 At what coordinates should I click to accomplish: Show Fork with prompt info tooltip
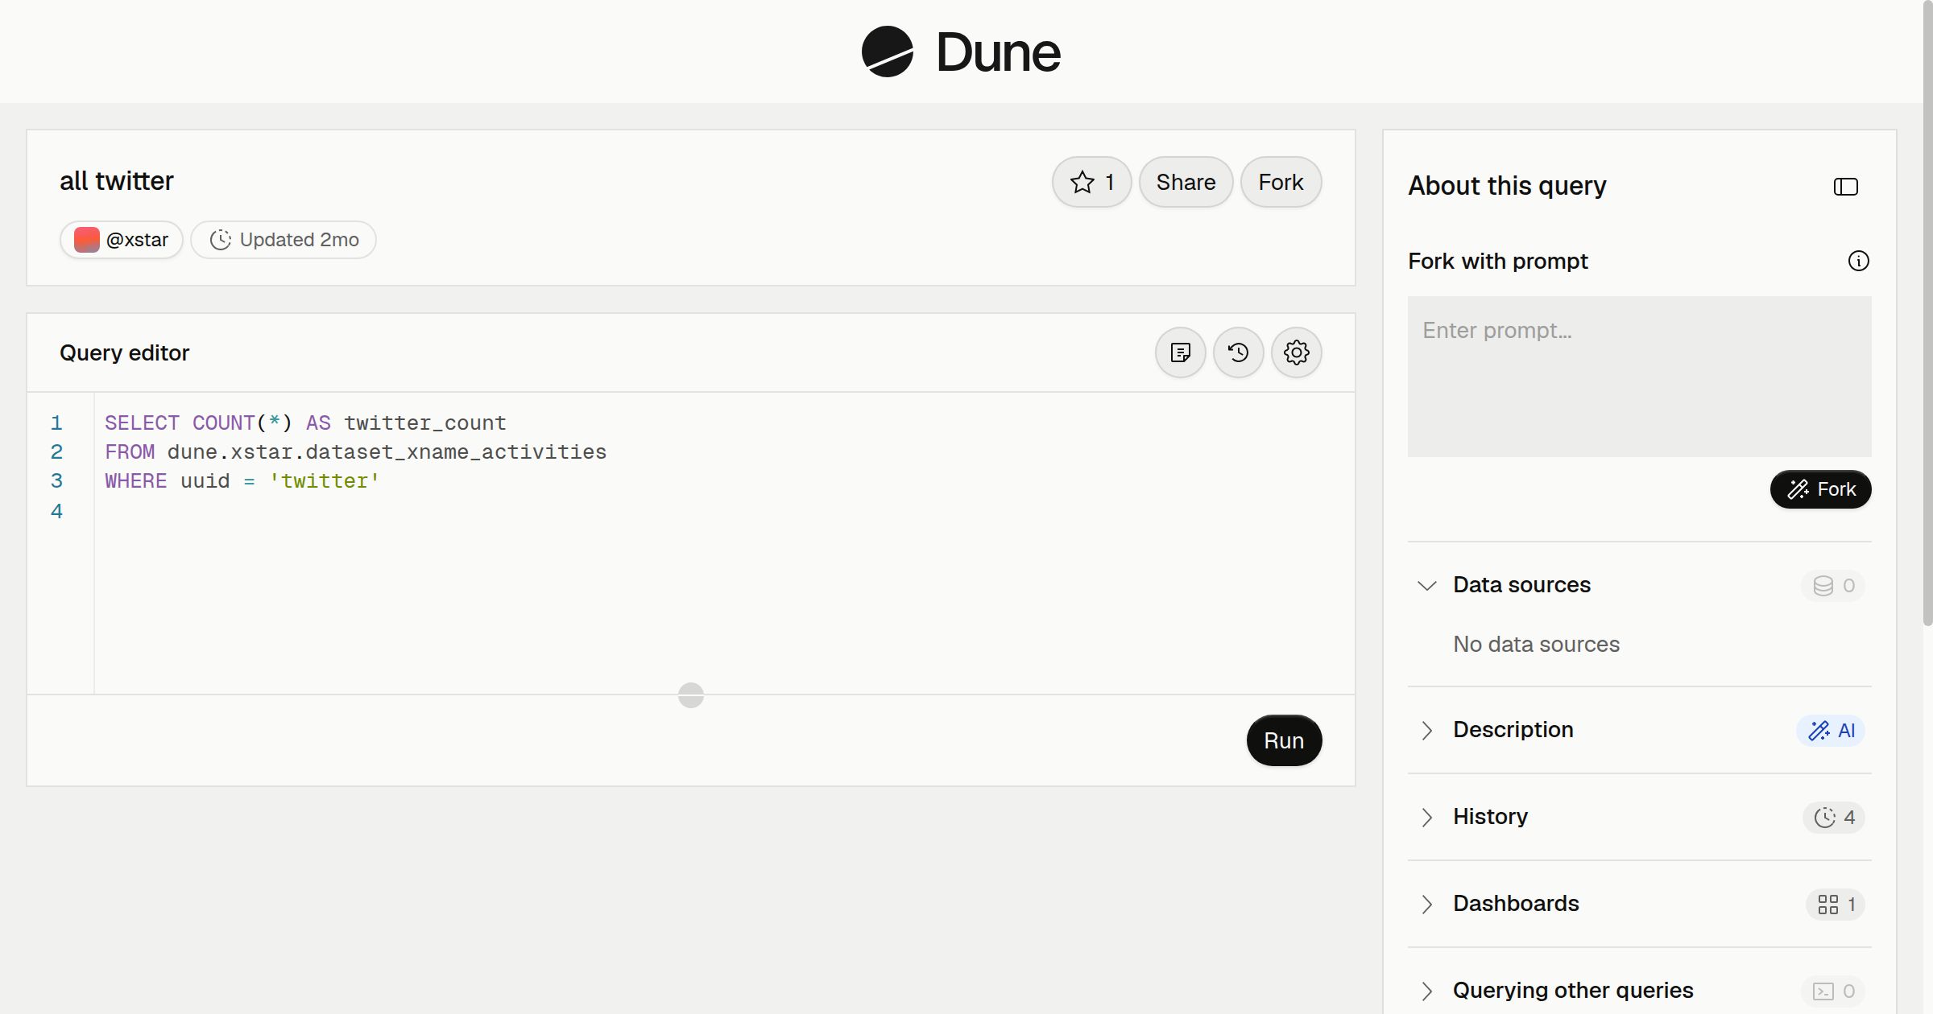pyautogui.click(x=1858, y=261)
